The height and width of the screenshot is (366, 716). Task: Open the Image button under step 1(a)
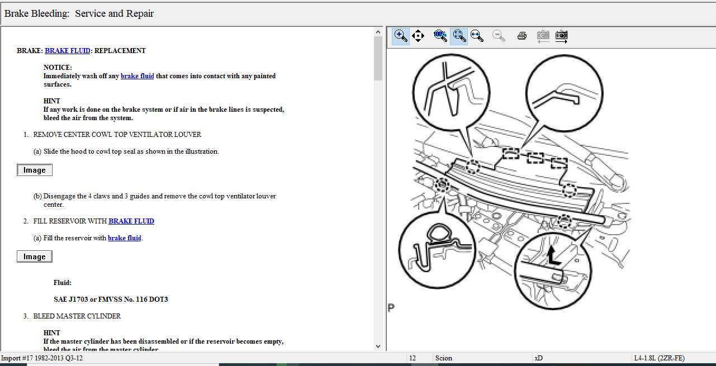click(x=35, y=170)
